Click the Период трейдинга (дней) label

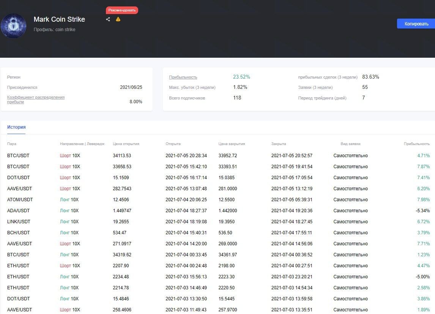point(322,98)
